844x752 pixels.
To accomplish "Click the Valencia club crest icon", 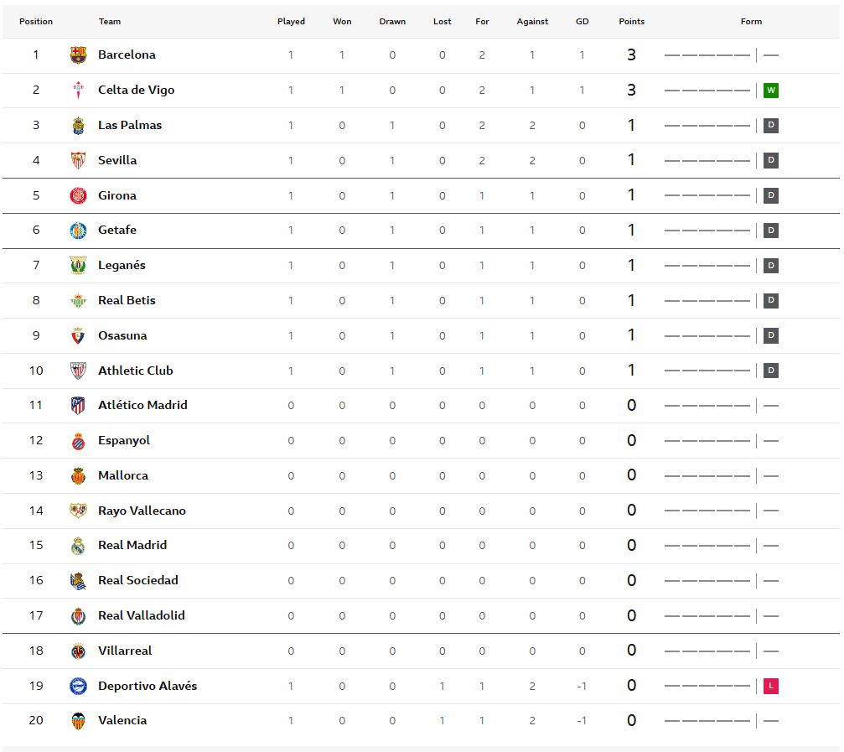I will pyautogui.click(x=78, y=721).
